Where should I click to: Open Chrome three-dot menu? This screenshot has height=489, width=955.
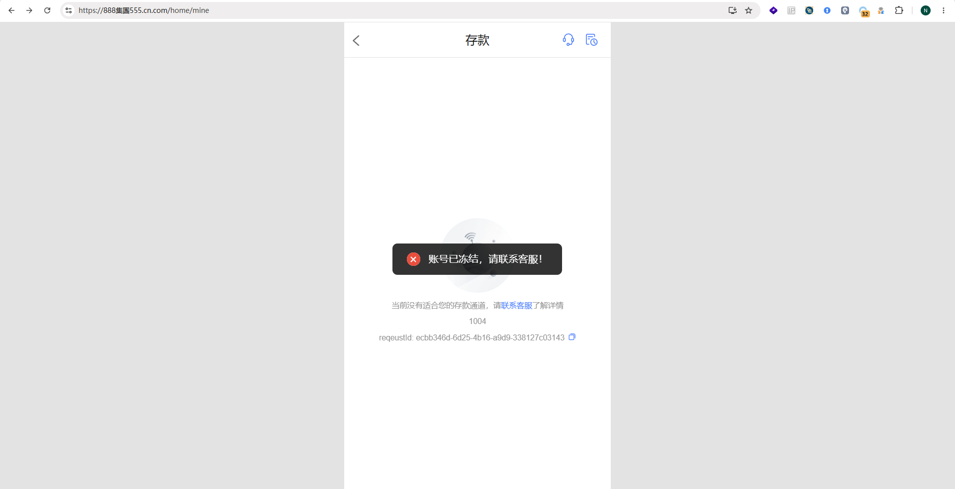tap(944, 10)
